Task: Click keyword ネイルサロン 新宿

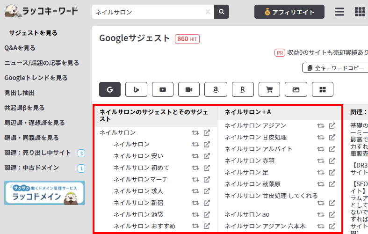Action: [138, 203]
